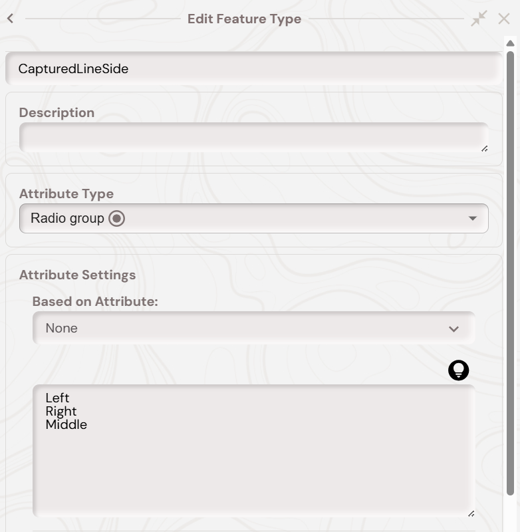Click the 'None' text in Based on Attribute
Image resolution: width=520 pixels, height=532 pixels.
pos(61,329)
